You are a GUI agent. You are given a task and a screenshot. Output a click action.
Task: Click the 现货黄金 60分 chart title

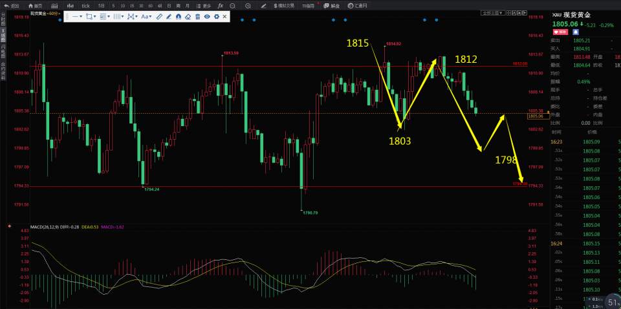click(x=45, y=13)
